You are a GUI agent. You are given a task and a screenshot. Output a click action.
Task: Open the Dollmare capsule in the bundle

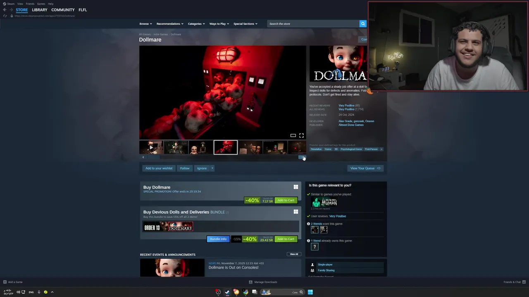coord(181,227)
